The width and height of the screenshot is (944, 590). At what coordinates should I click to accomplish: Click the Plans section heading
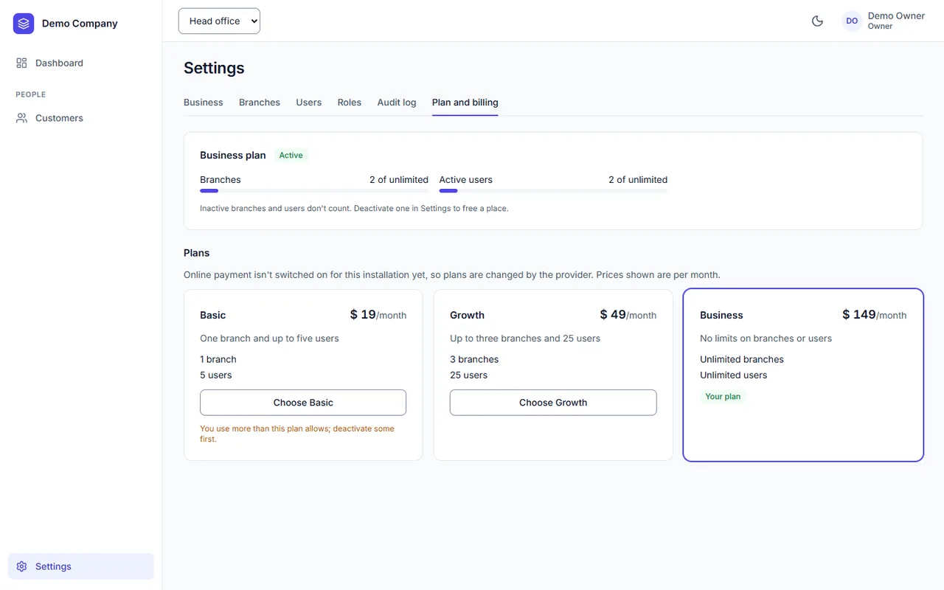[x=197, y=253]
